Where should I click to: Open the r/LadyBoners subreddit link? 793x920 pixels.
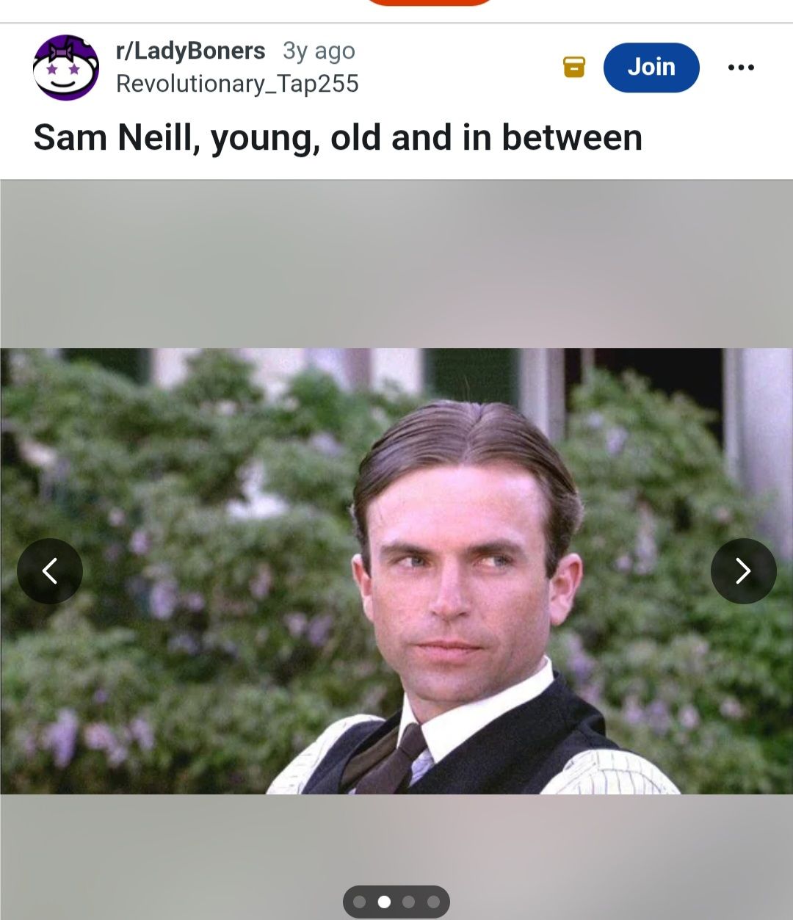coord(191,51)
